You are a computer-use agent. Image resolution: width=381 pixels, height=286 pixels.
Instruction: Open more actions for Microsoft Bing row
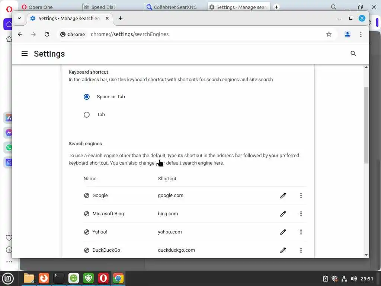(x=301, y=214)
